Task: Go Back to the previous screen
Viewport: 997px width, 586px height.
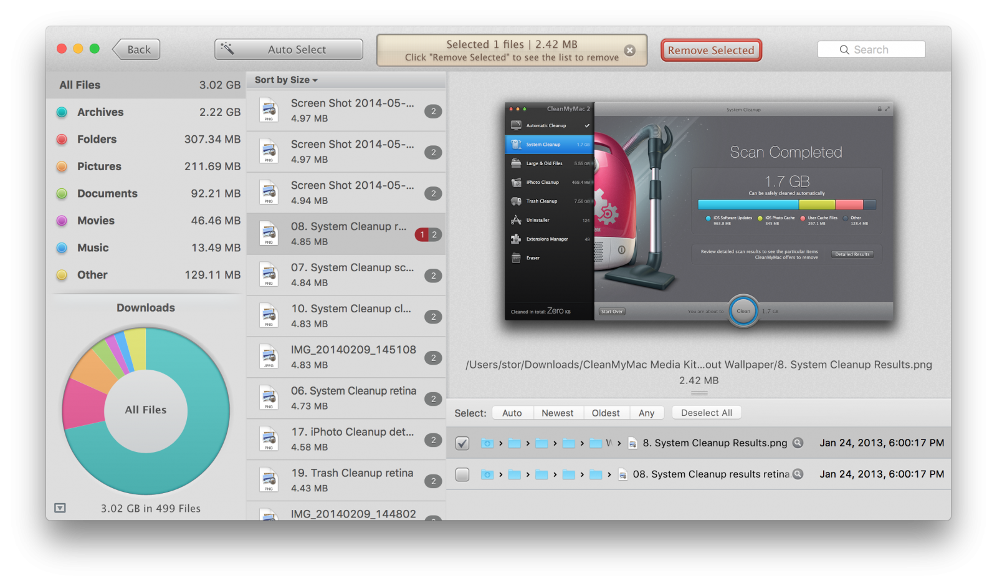Action: point(136,49)
